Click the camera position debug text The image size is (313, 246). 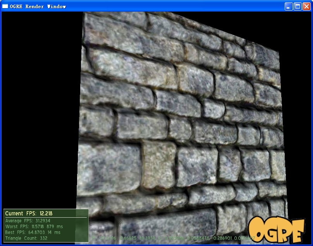(174, 238)
